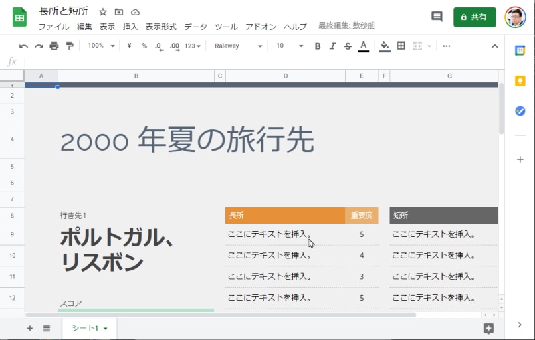The height and width of the screenshot is (340, 535).
Task: Open the アドオン menu
Action: [x=261, y=27]
